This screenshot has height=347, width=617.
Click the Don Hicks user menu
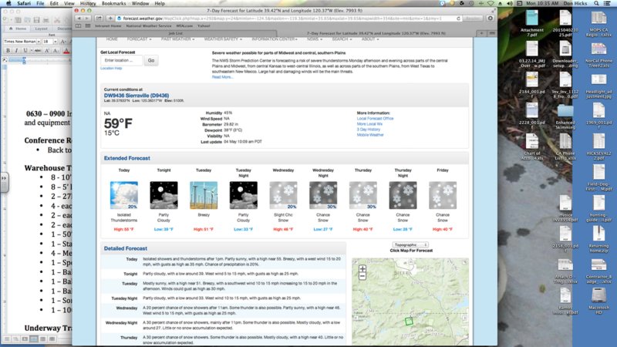click(575, 3)
